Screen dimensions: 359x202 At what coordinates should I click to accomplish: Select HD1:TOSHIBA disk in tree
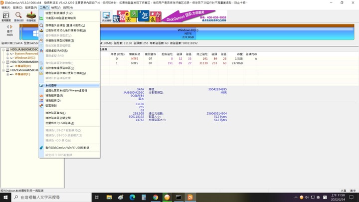(24, 62)
